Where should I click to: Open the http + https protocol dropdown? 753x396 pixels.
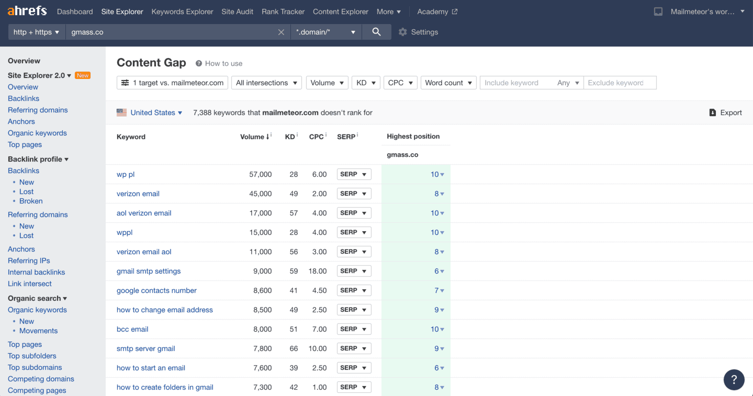pos(37,32)
